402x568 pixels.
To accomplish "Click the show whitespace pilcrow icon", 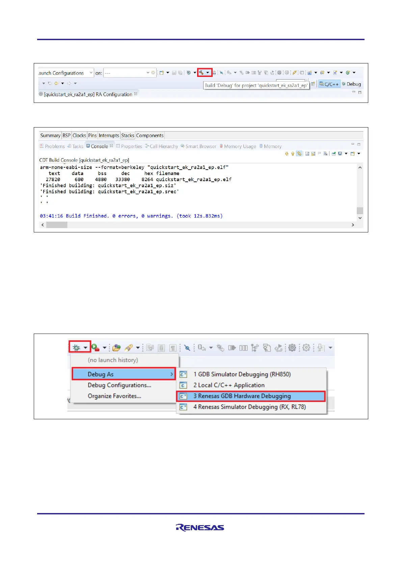I will pos(173,347).
